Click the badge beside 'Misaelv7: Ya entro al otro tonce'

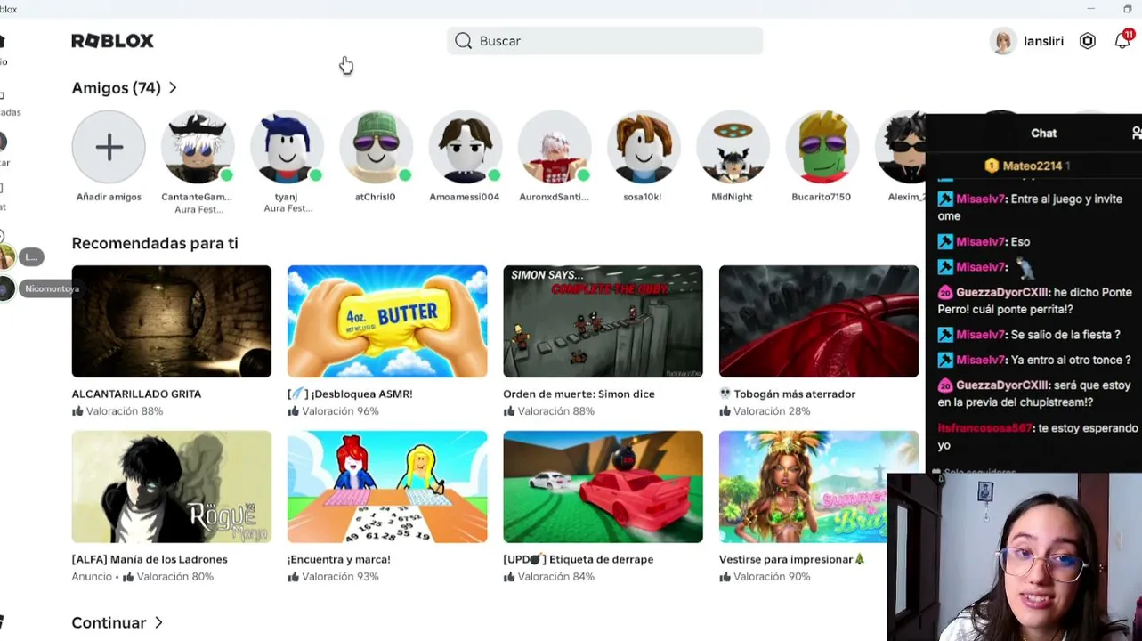pos(945,361)
